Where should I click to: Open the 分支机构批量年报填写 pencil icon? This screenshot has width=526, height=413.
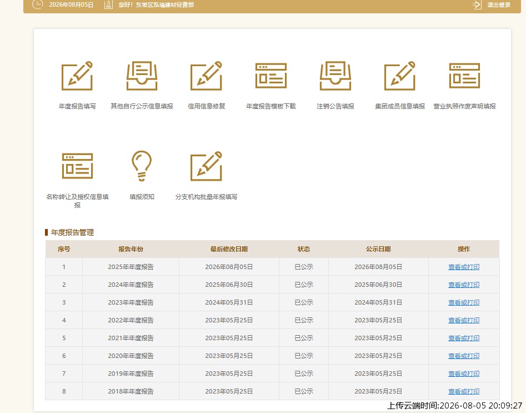click(x=206, y=166)
